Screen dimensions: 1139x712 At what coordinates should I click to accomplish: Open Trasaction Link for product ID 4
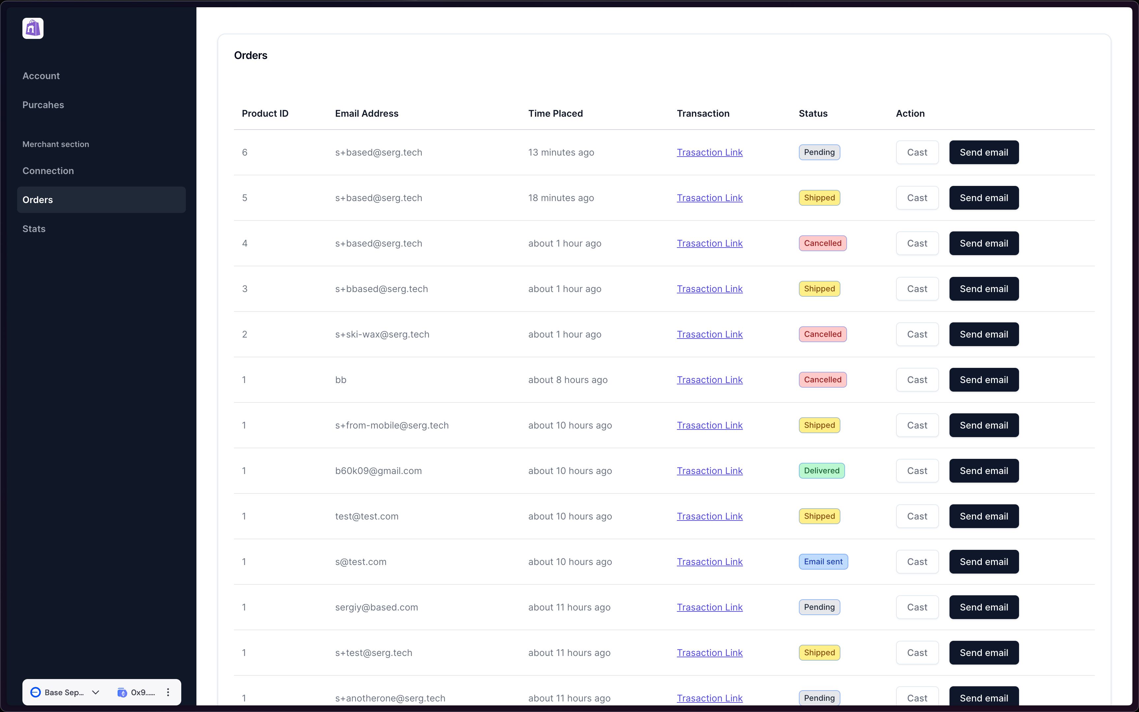(x=709, y=244)
